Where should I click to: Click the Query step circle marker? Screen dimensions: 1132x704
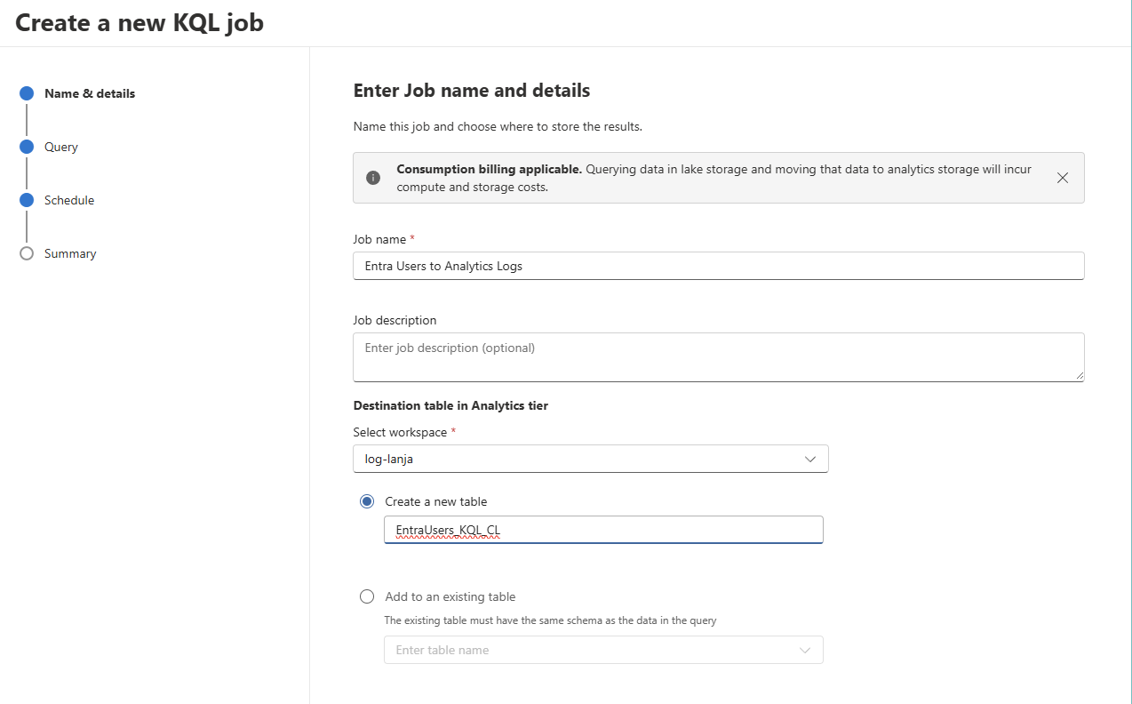point(27,147)
